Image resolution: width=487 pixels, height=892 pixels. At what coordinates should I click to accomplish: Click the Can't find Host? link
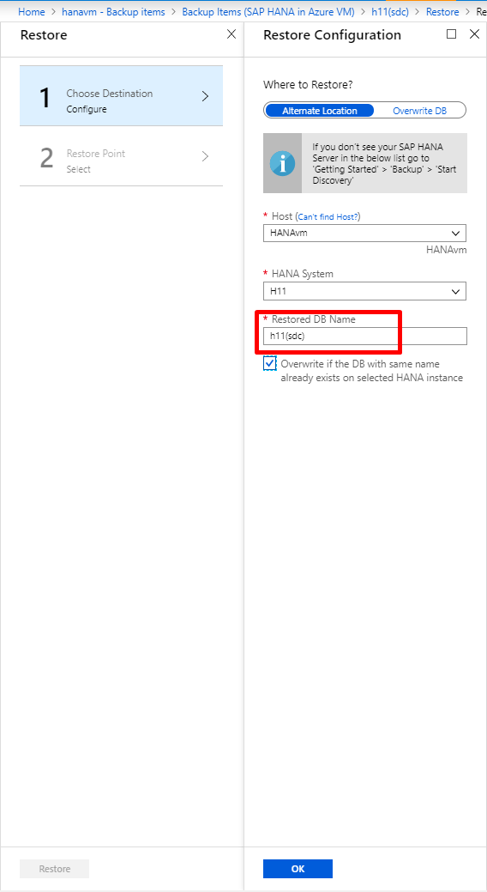(x=329, y=216)
